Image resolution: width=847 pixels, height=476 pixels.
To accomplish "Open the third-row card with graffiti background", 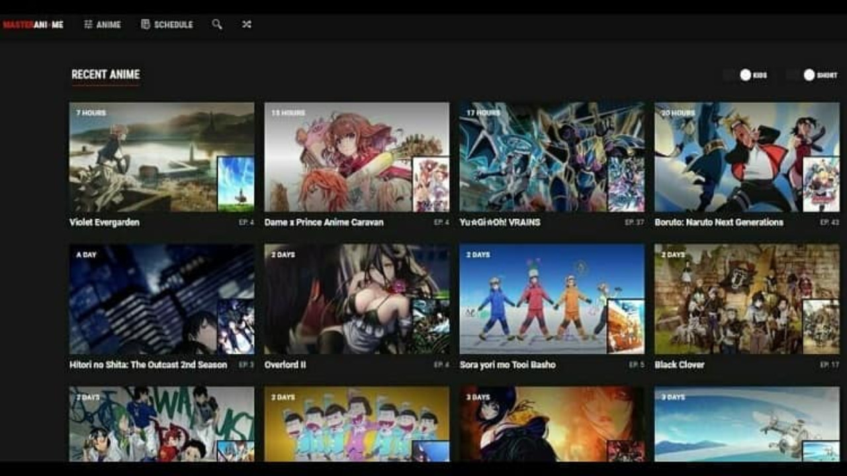I will click(x=161, y=424).
